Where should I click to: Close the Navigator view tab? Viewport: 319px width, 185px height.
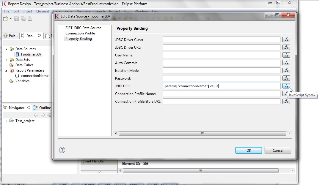[x=28, y=107]
